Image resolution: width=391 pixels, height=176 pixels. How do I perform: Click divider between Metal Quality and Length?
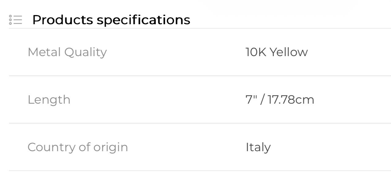[200, 75]
